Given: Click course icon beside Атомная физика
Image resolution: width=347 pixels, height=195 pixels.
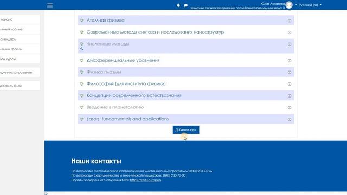Looking at the screenshot, I should pos(82,21).
